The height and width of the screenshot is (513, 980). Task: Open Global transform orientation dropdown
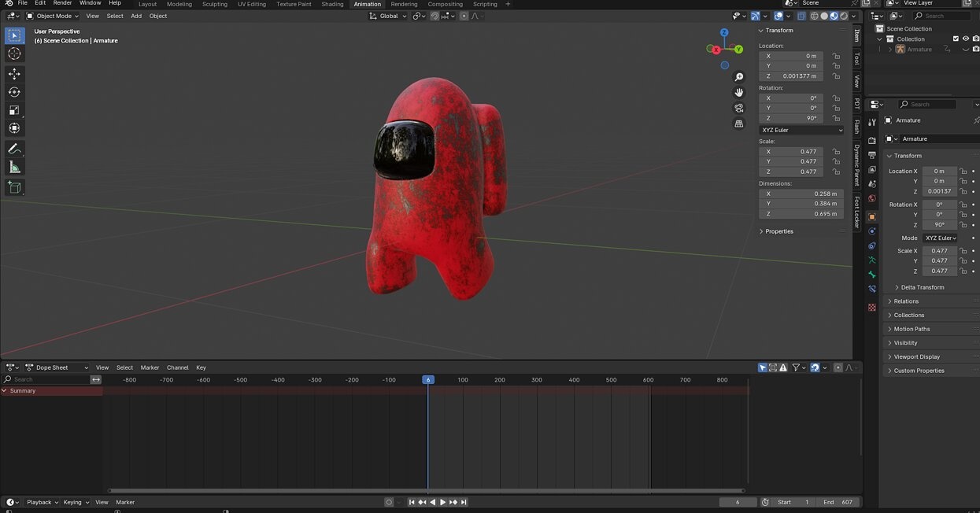pos(388,16)
